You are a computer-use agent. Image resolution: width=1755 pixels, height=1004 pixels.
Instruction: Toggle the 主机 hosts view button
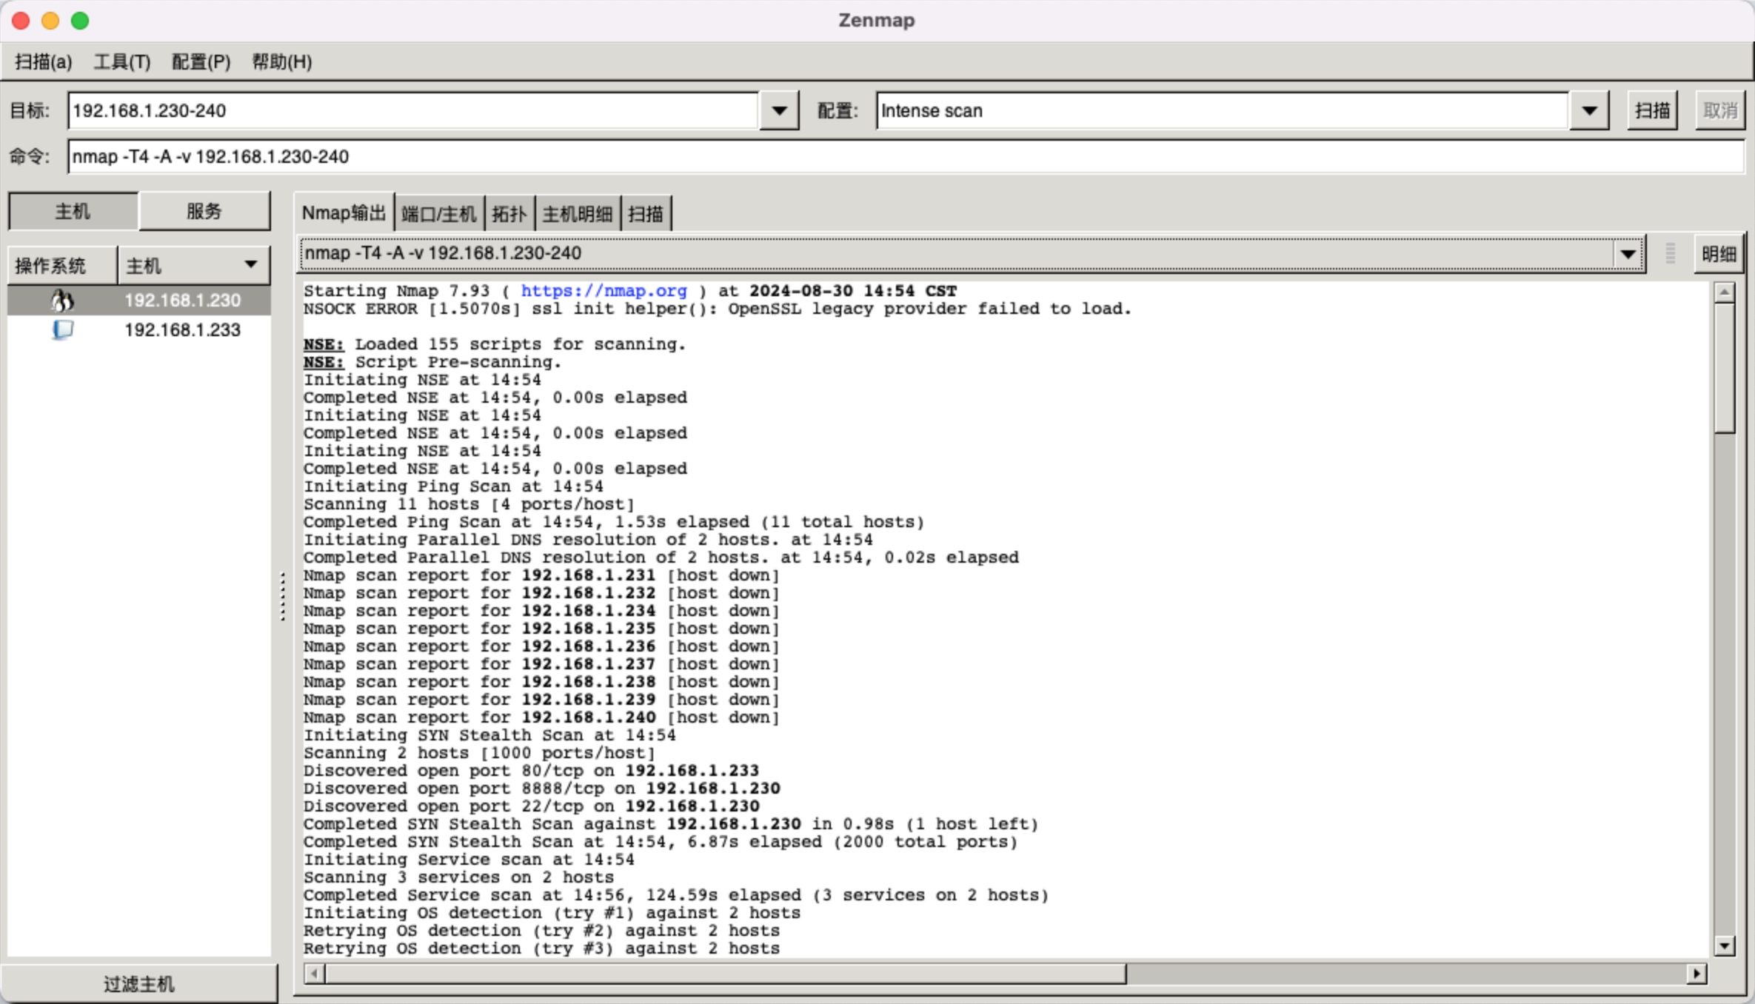[73, 212]
